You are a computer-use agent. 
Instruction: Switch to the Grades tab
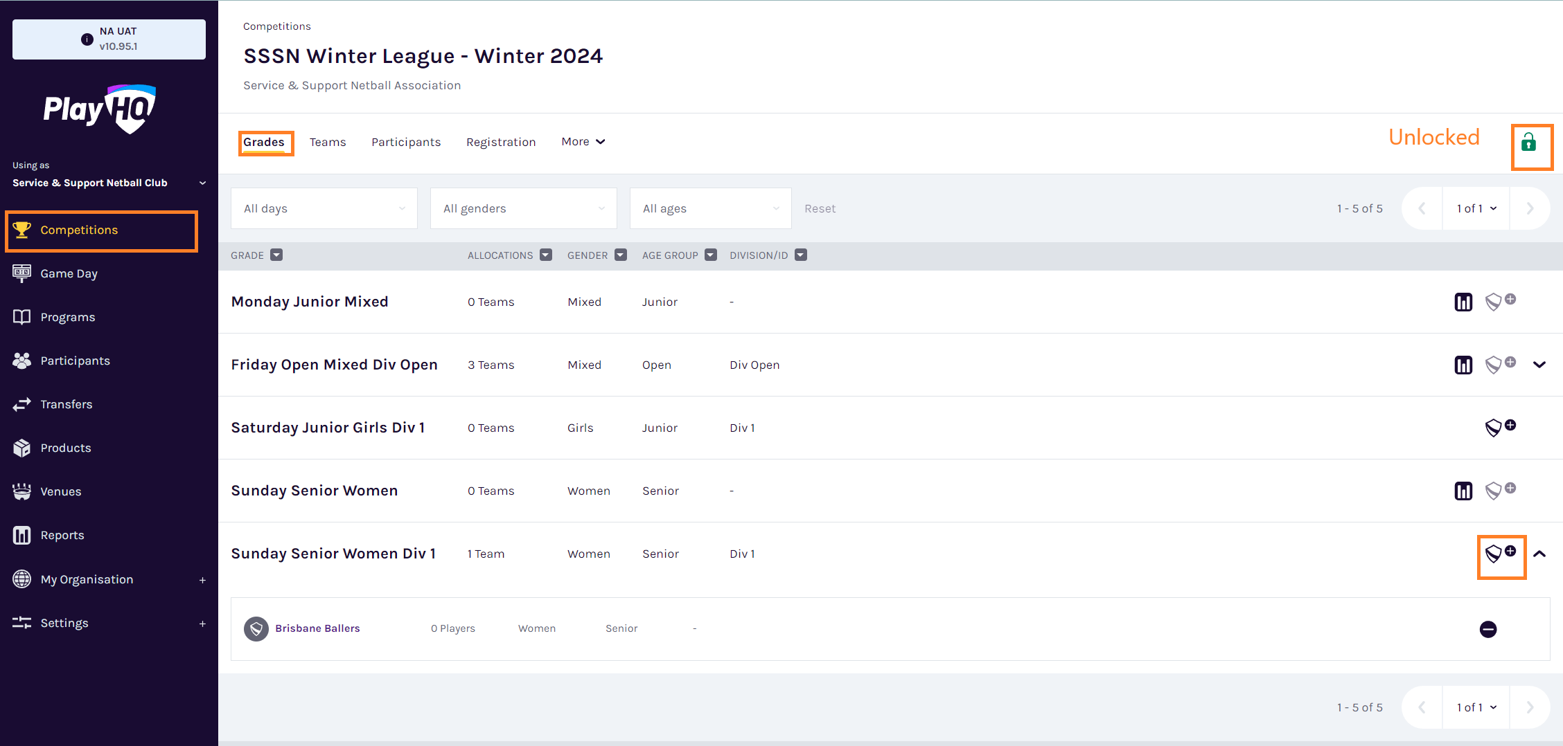(264, 142)
